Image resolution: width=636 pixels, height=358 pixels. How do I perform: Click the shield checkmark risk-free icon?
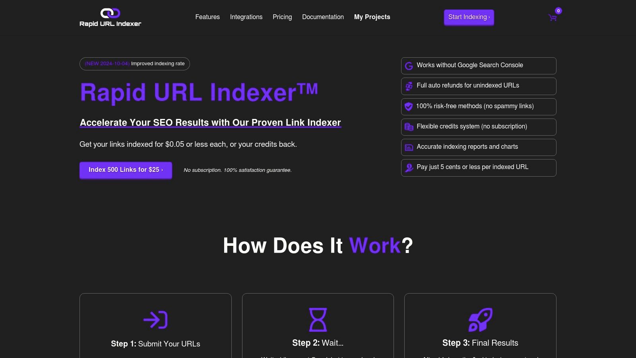408,107
